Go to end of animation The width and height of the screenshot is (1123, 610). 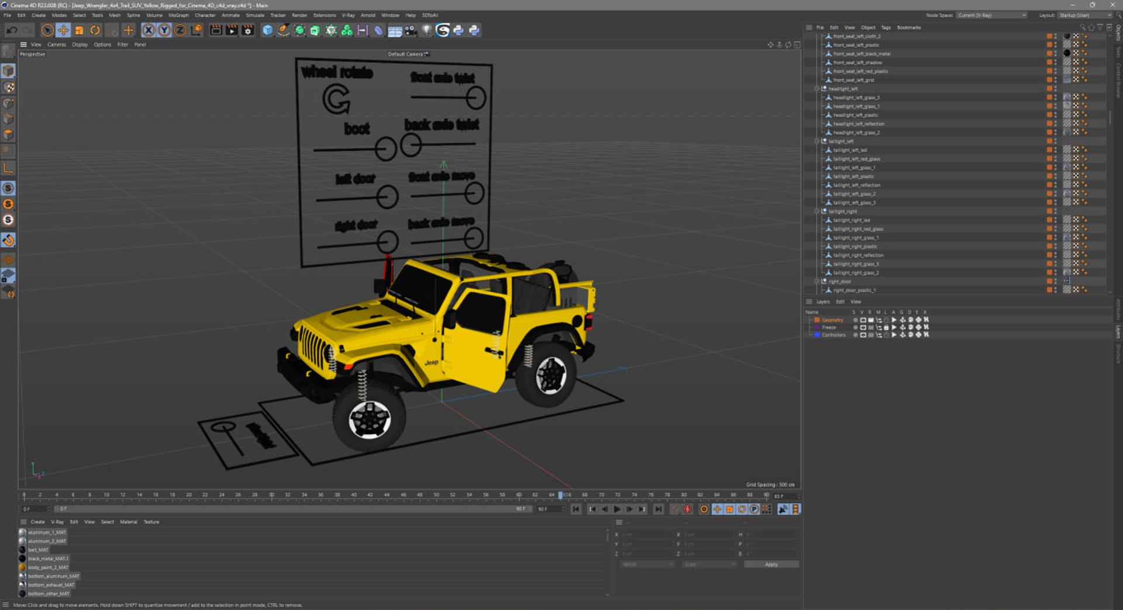[x=659, y=510]
